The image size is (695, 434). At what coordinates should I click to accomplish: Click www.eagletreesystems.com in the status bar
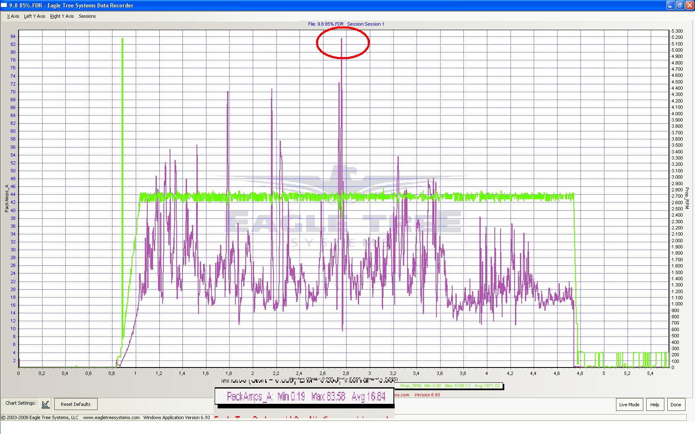pyautogui.click(x=111, y=417)
